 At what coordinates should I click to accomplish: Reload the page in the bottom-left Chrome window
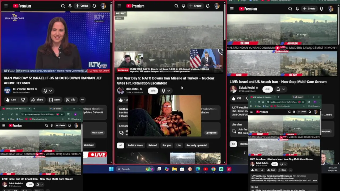point(12,114)
